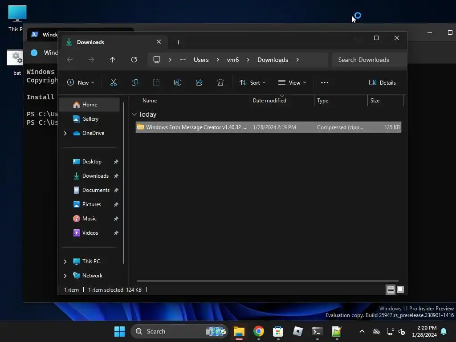Expand the Network tree node
The height and width of the screenshot is (342, 456).
click(x=65, y=276)
